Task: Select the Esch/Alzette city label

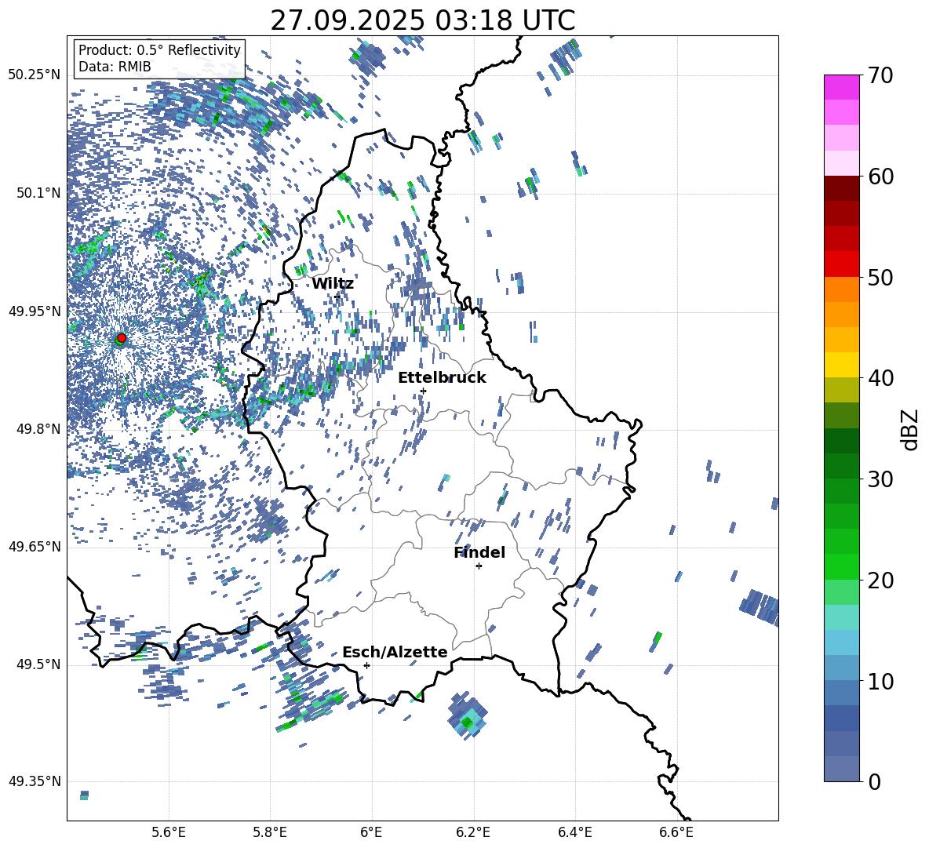Action: click(x=395, y=652)
